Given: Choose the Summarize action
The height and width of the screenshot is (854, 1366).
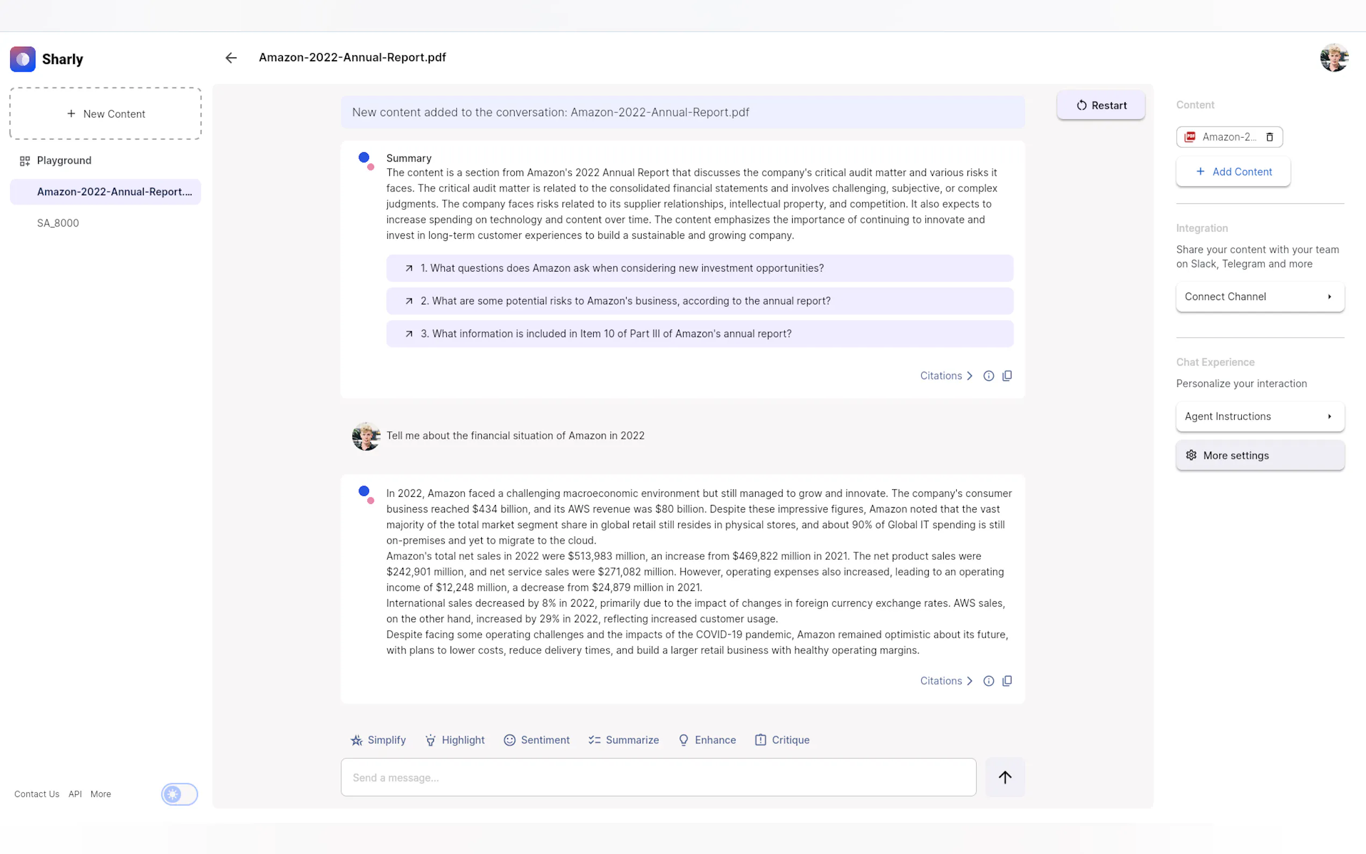Looking at the screenshot, I should [x=623, y=740].
